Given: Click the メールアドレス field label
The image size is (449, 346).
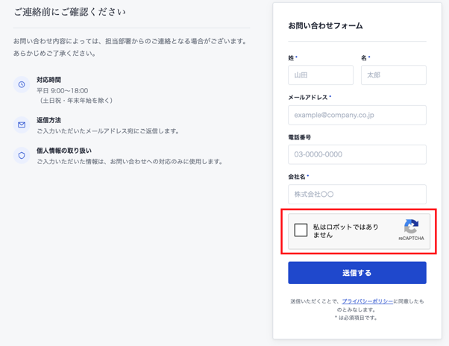Looking at the screenshot, I should (308, 97).
